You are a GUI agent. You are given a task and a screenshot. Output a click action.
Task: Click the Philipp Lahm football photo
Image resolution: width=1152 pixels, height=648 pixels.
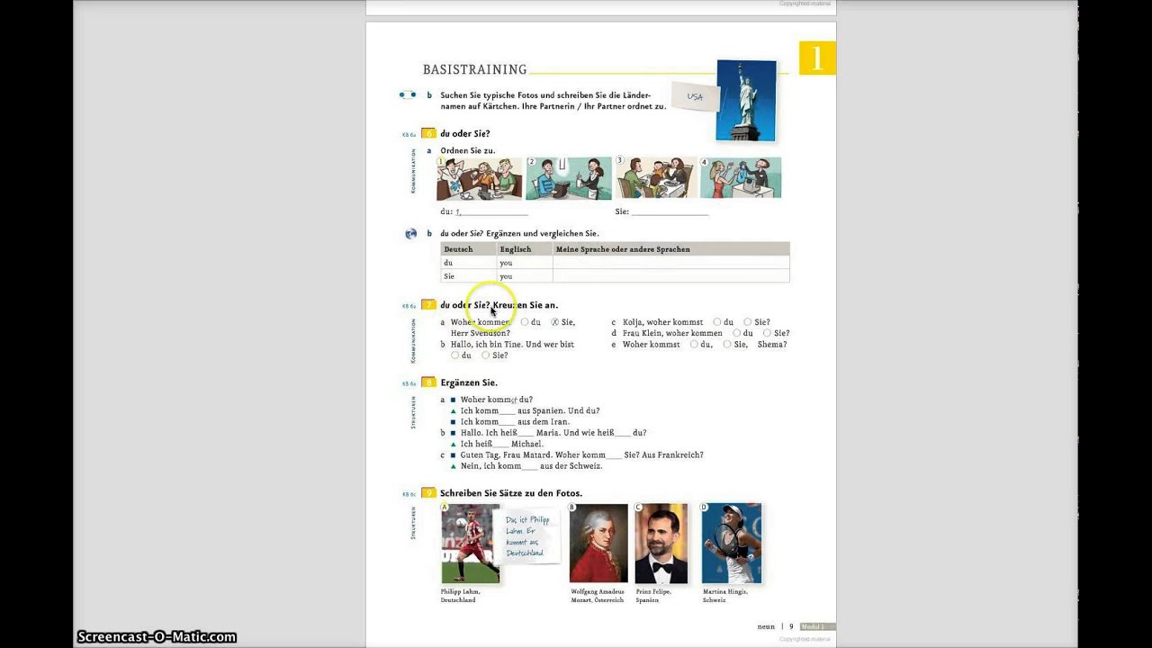pos(470,544)
